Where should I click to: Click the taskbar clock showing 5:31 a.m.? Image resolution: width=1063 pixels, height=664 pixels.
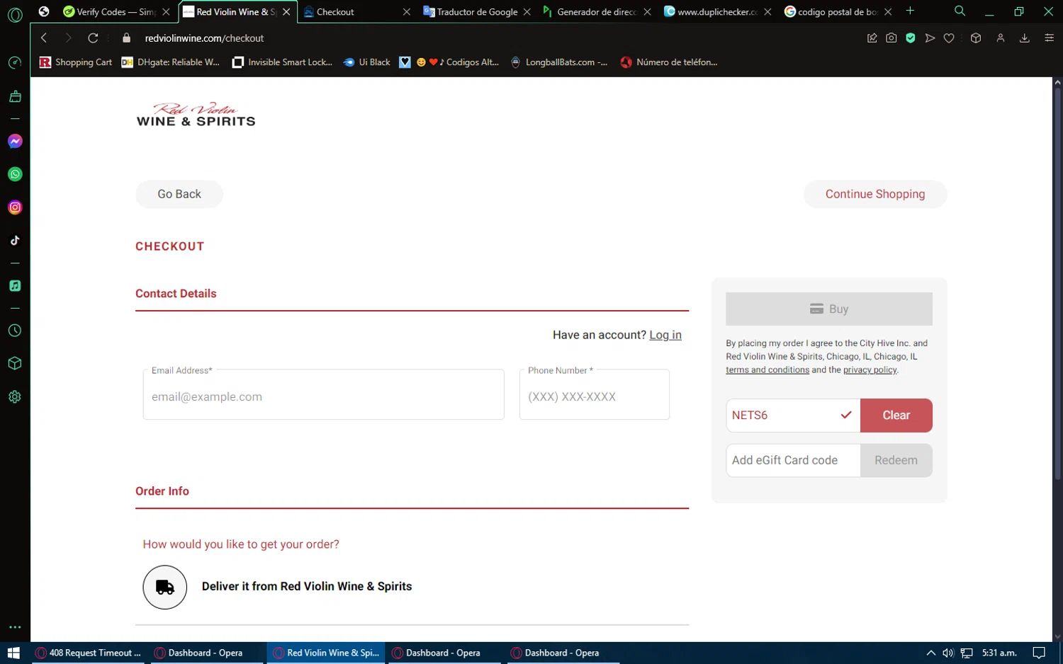tap(999, 653)
